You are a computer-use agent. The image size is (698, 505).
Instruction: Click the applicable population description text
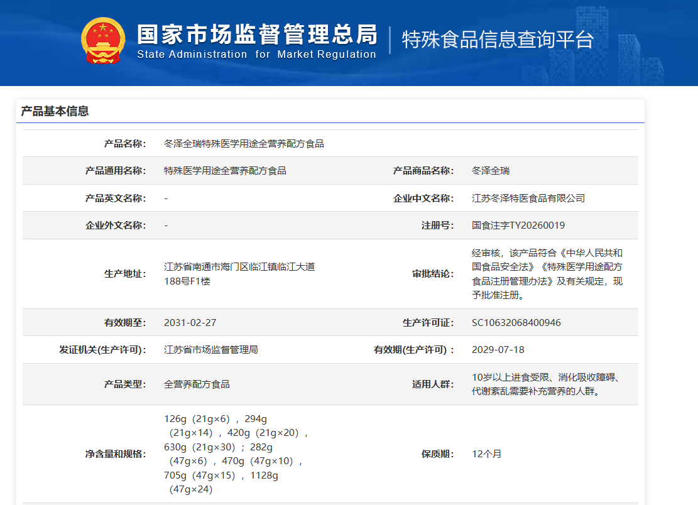545,384
